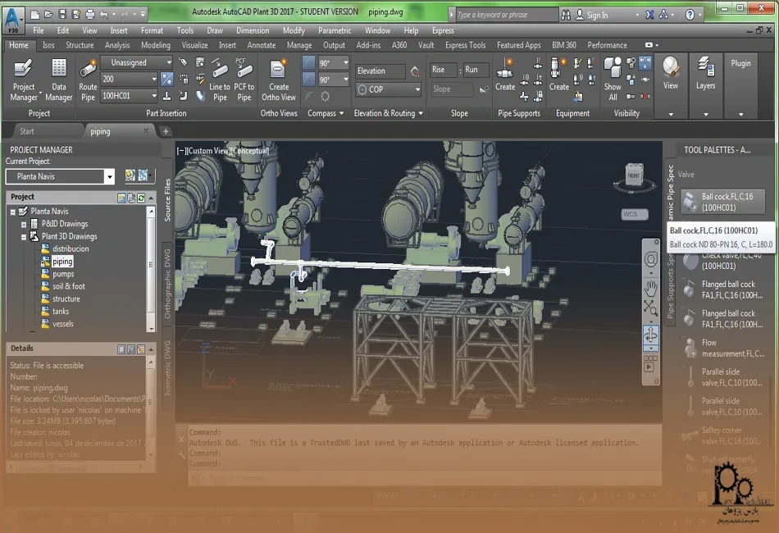Image resolution: width=779 pixels, height=533 pixels.
Task: Add a new drawing tab with plus
Action: [x=166, y=132]
